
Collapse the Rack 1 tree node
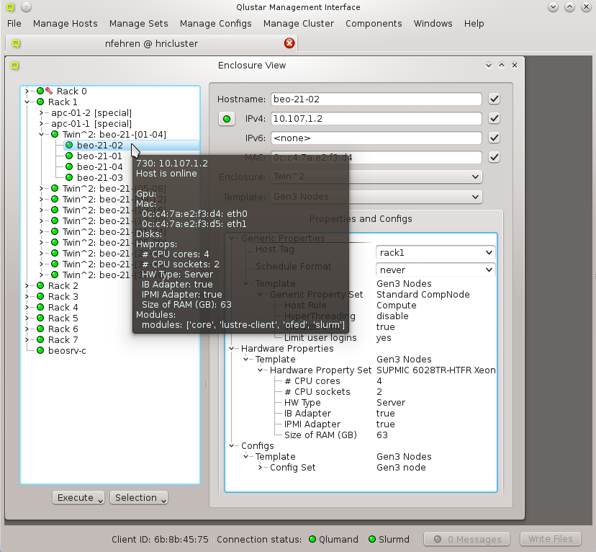tap(27, 102)
